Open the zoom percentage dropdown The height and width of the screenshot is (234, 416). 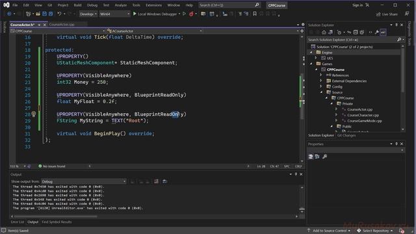(x=25, y=166)
